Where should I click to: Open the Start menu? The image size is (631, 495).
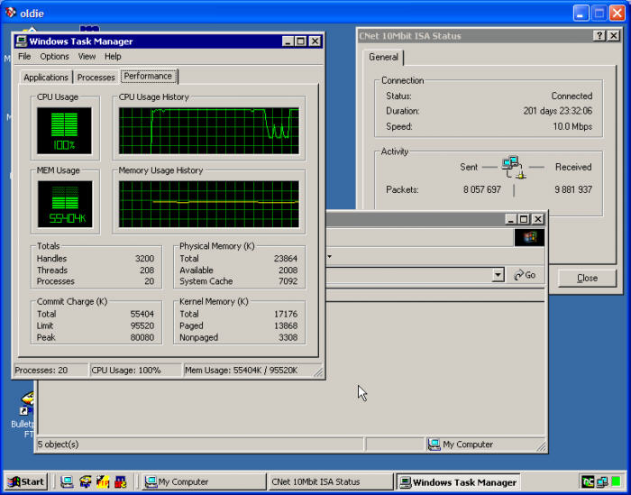tap(26, 481)
